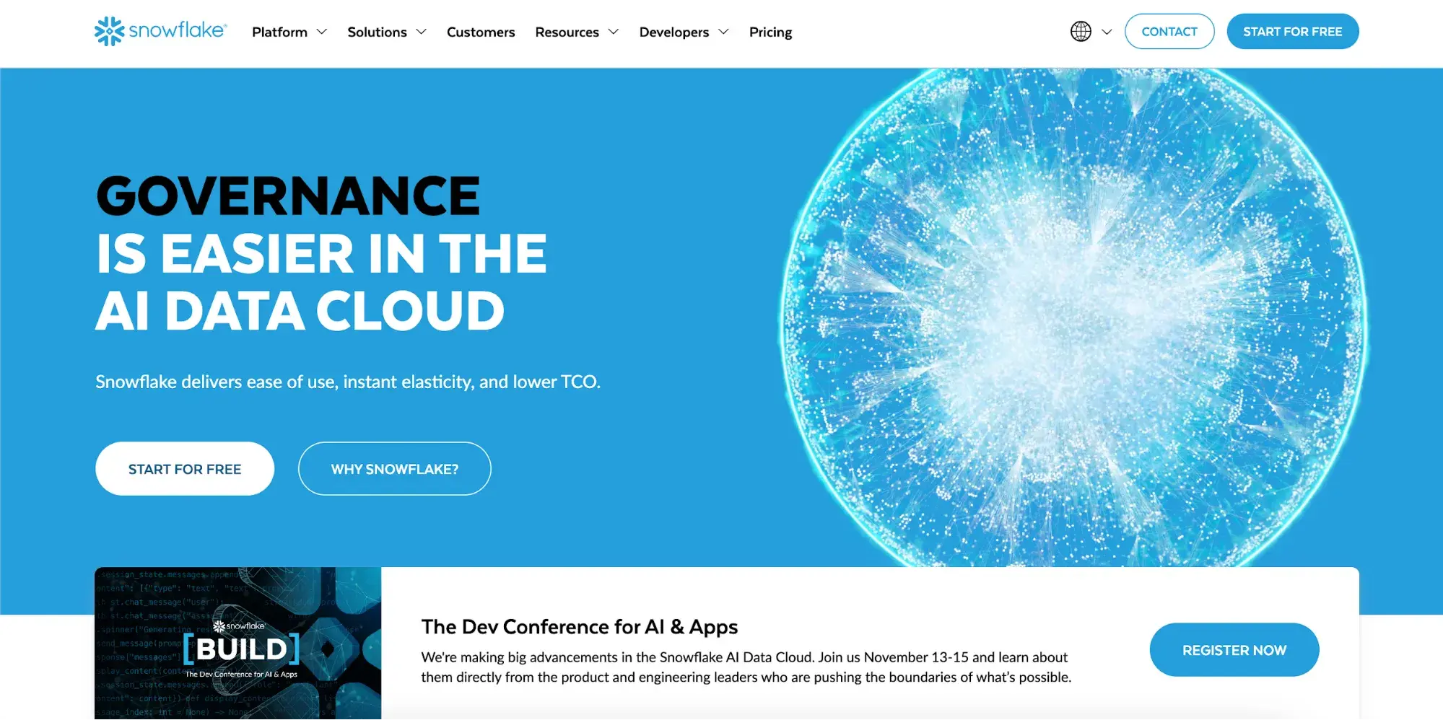Screen dimensions: 1443x720
Task: Navigate to Pricing in the navbar
Action: (x=770, y=32)
